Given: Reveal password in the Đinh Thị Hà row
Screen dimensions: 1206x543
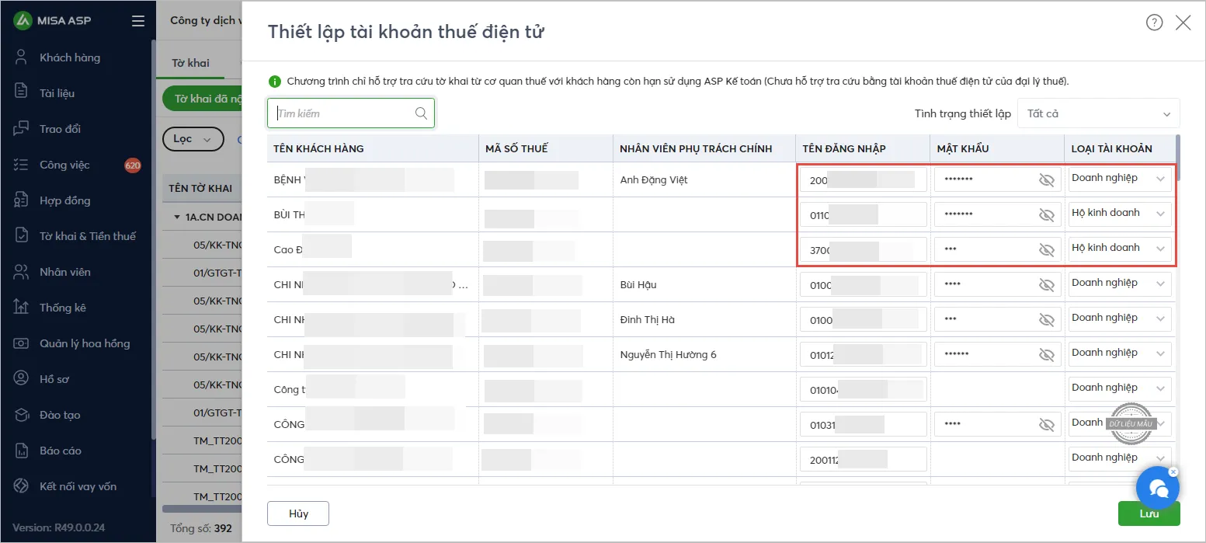Looking at the screenshot, I should (x=1047, y=320).
